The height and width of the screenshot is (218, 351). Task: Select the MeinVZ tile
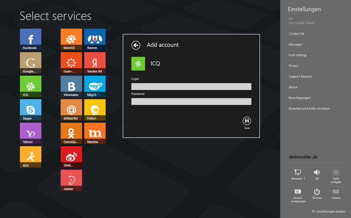[71, 39]
